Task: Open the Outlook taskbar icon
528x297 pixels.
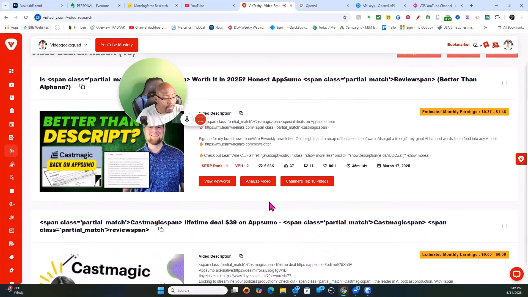Action: click(295, 290)
